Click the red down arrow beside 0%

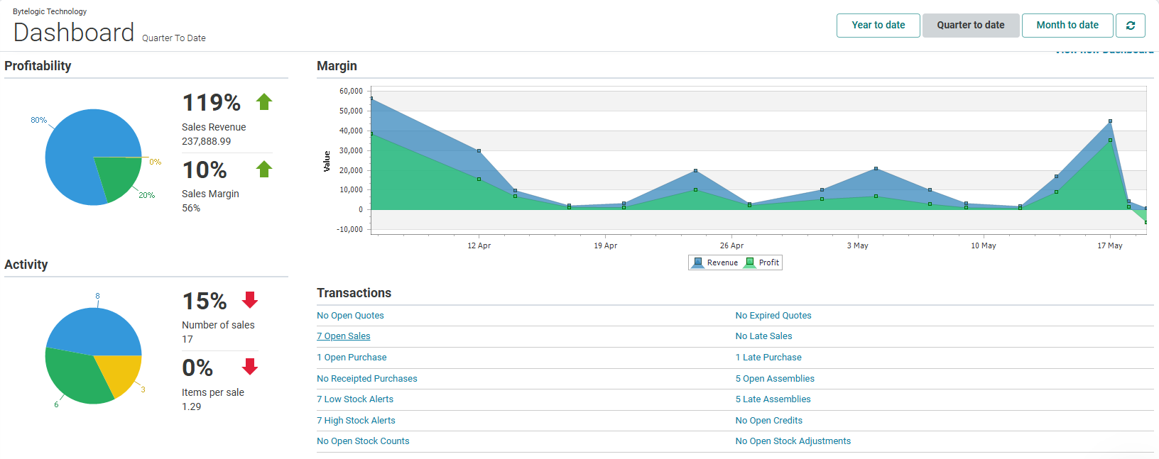click(250, 367)
